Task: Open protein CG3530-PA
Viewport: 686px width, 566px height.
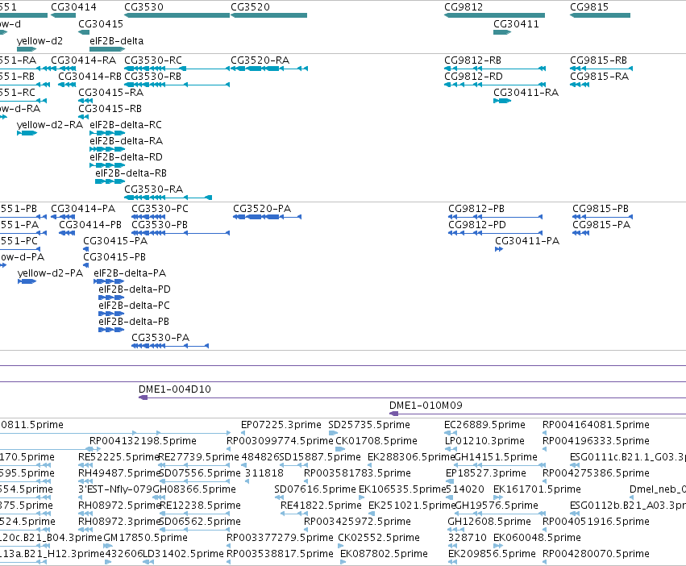Action: click(x=160, y=339)
